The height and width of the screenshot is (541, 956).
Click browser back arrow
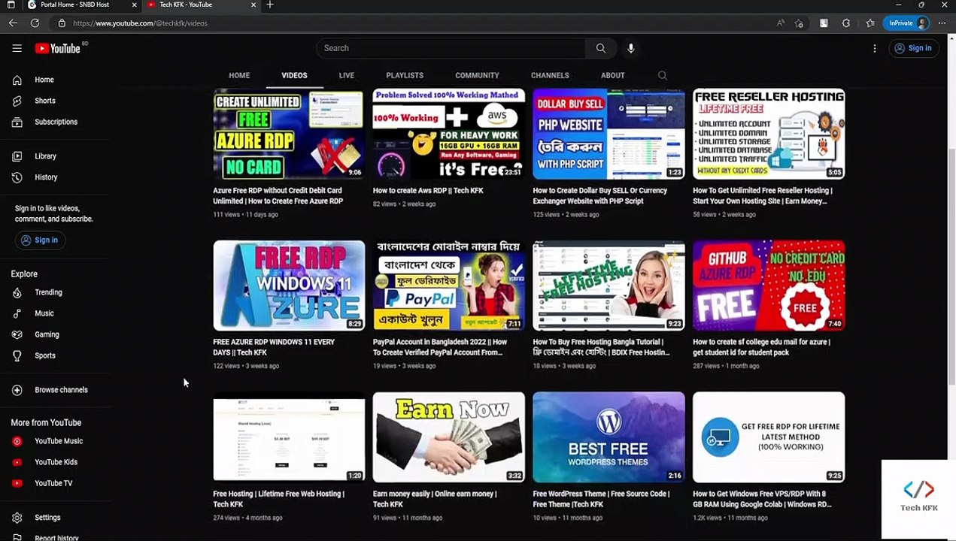pos(13,23)
